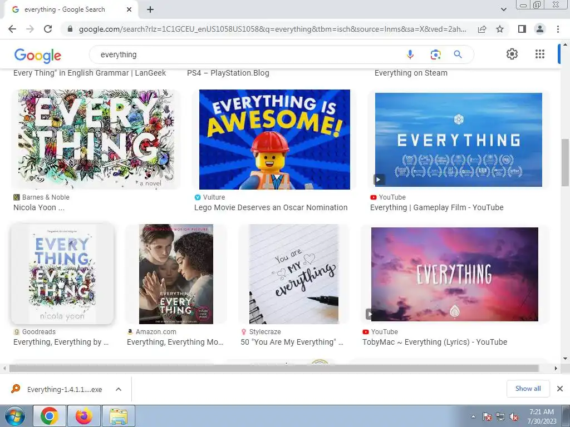Close the everything - Google Search tab

(129, 9)
